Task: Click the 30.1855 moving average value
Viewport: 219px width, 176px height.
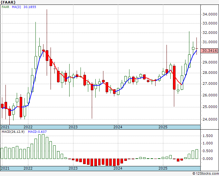Action: click(30, 7)
